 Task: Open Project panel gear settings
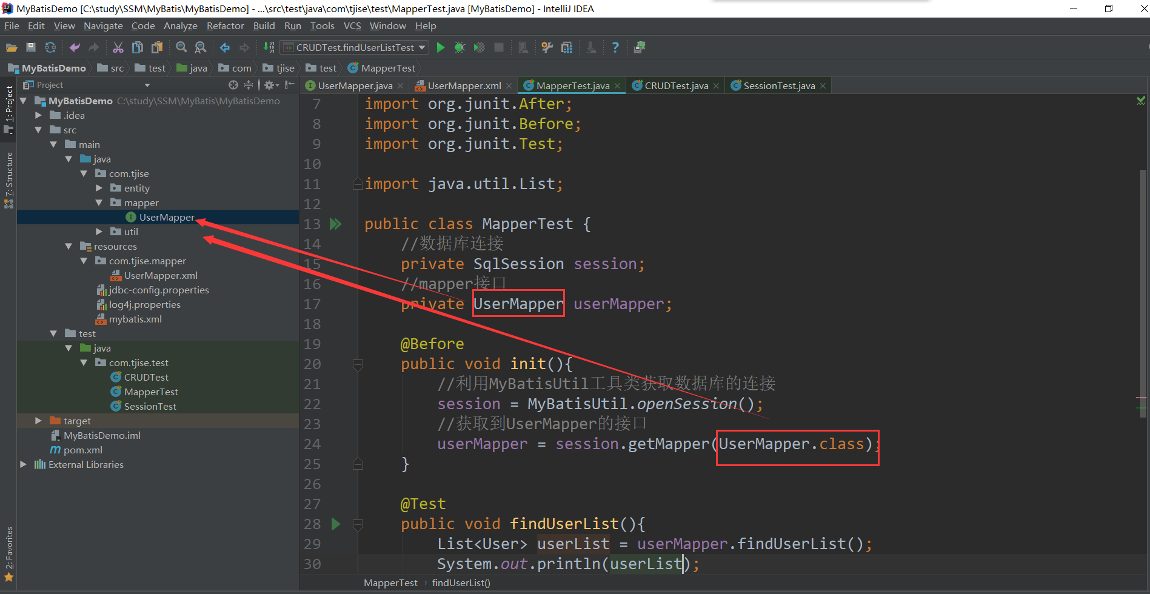click(271, 85)
